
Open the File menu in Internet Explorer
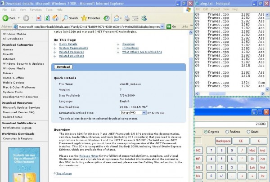tap(4, 9)
